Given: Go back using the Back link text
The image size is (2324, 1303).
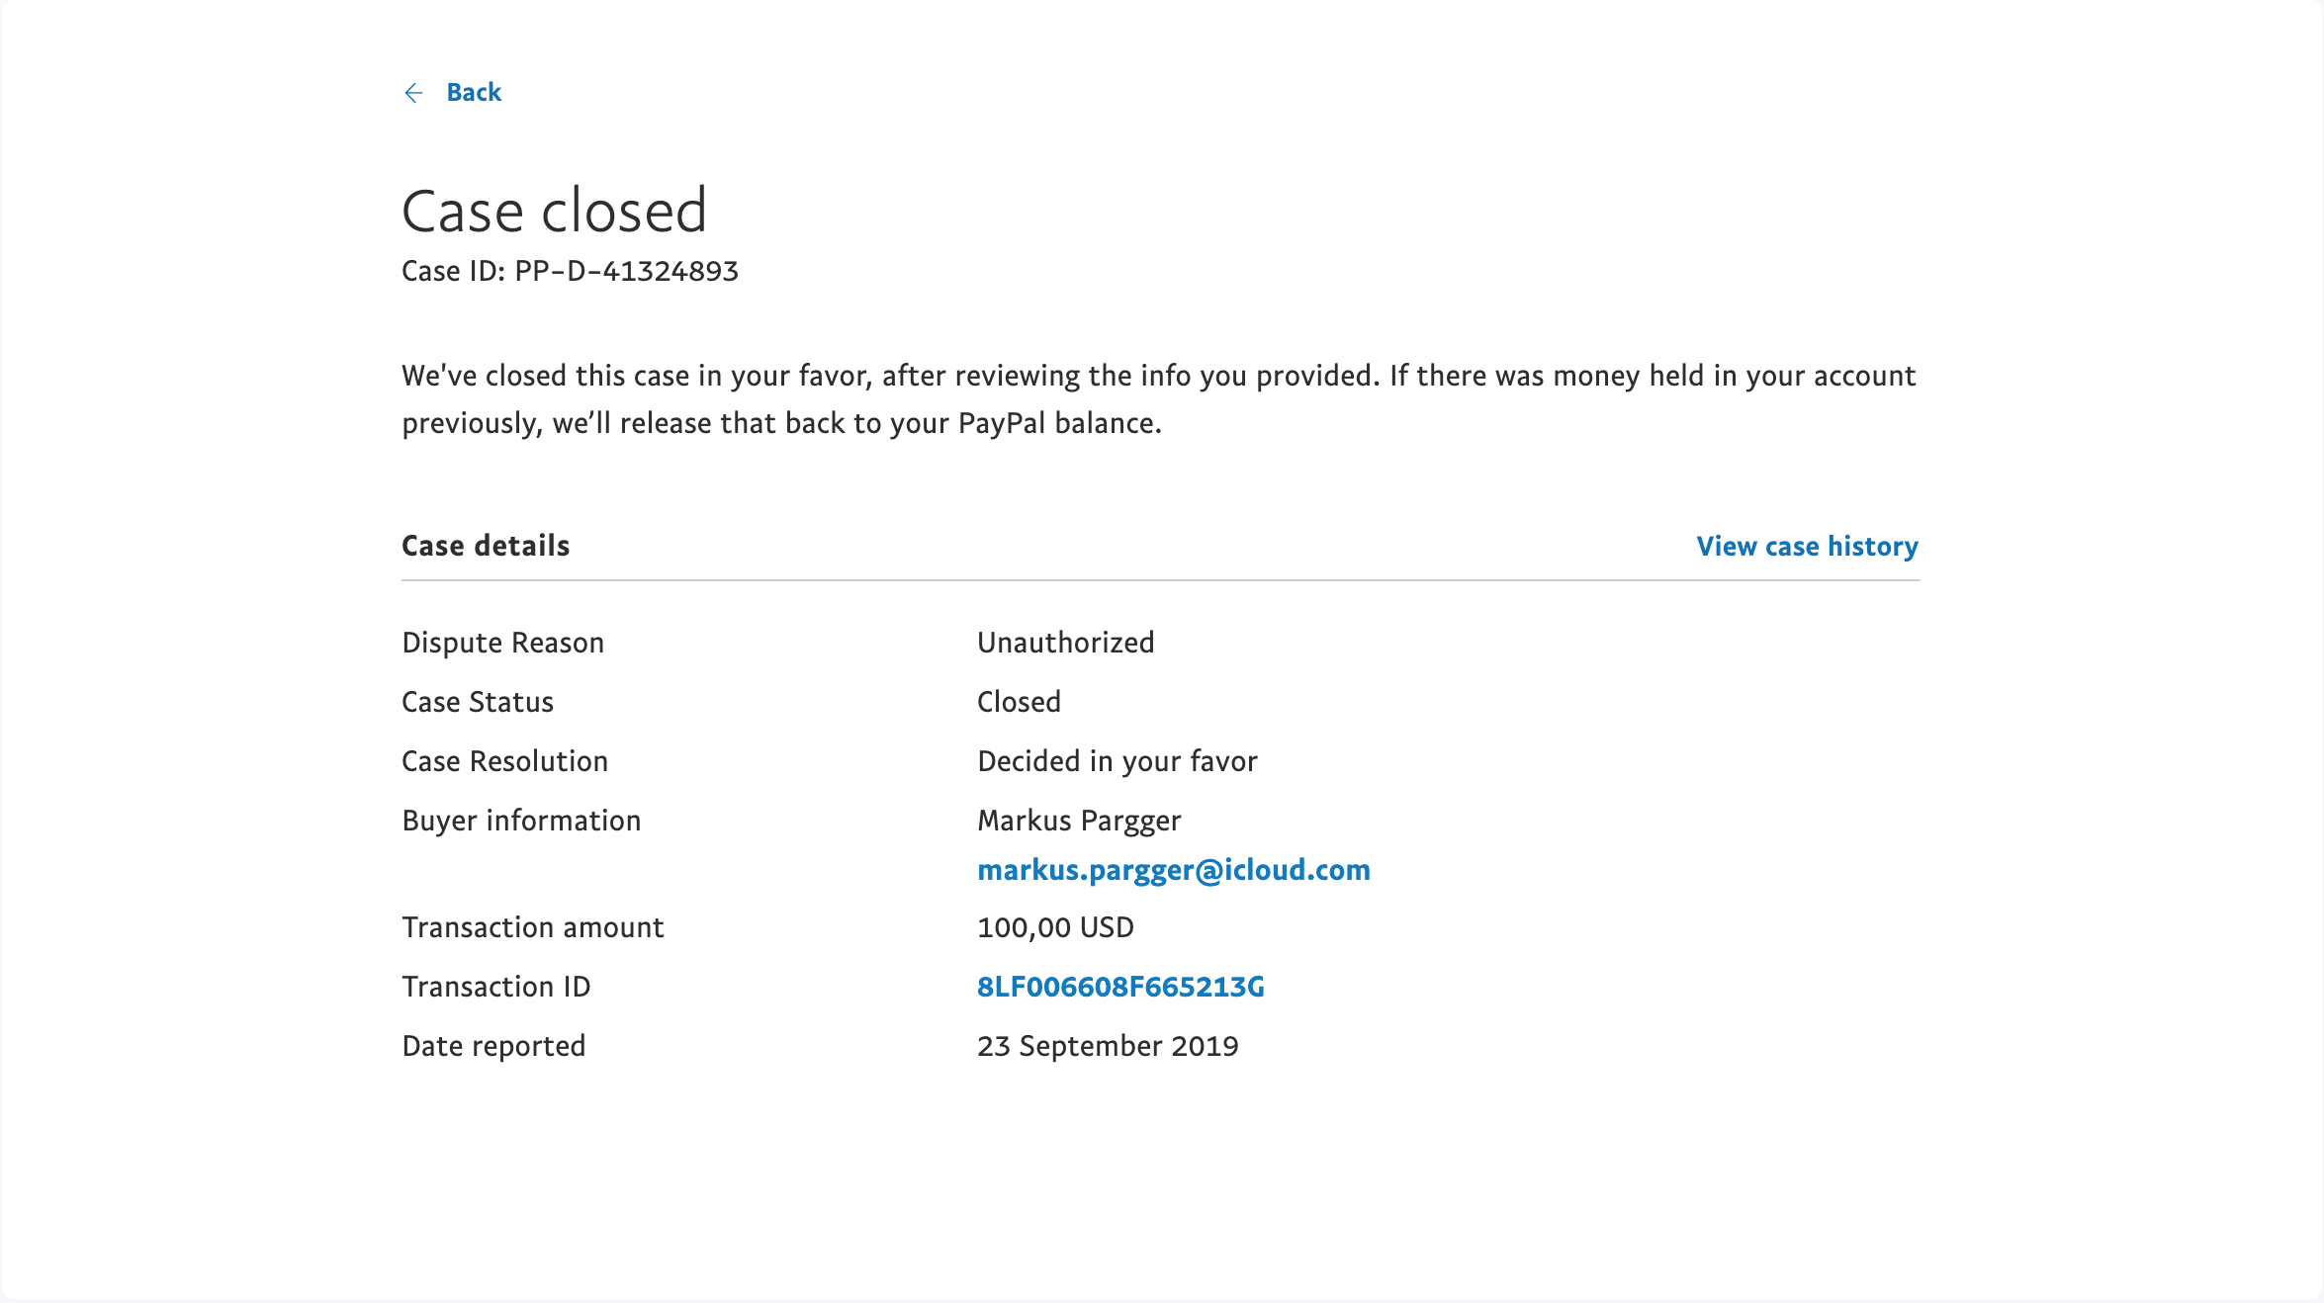Looking at the screenshot, I should (474, 92).
